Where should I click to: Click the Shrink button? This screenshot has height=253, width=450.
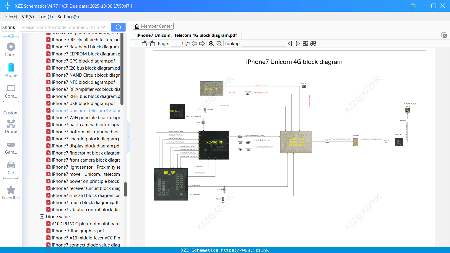click(9, 27)
